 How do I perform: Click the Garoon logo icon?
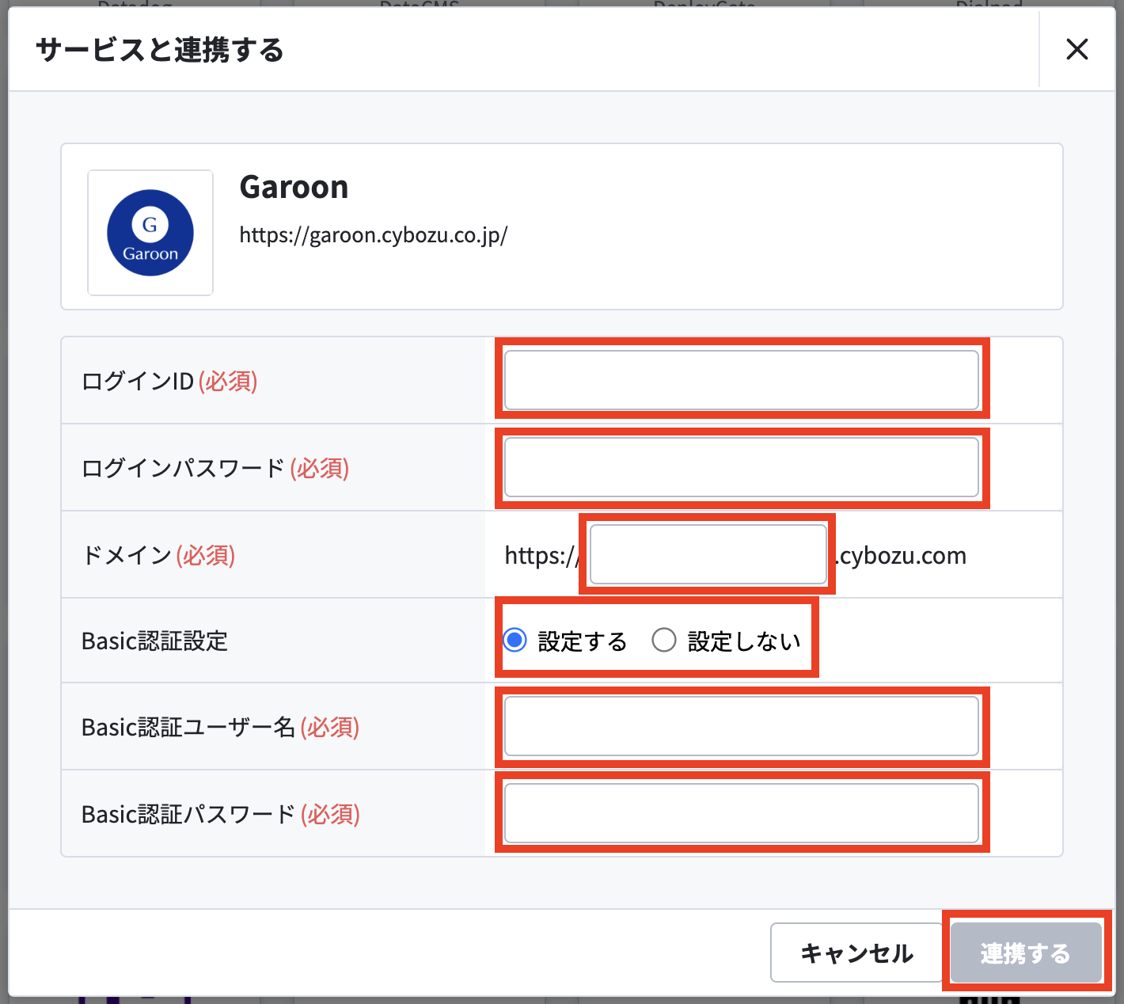[x=150, y=233]
